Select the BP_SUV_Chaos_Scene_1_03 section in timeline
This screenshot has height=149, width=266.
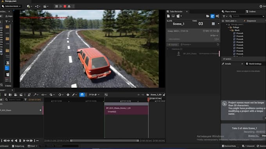pyautogui.click(x=126, y=110)
